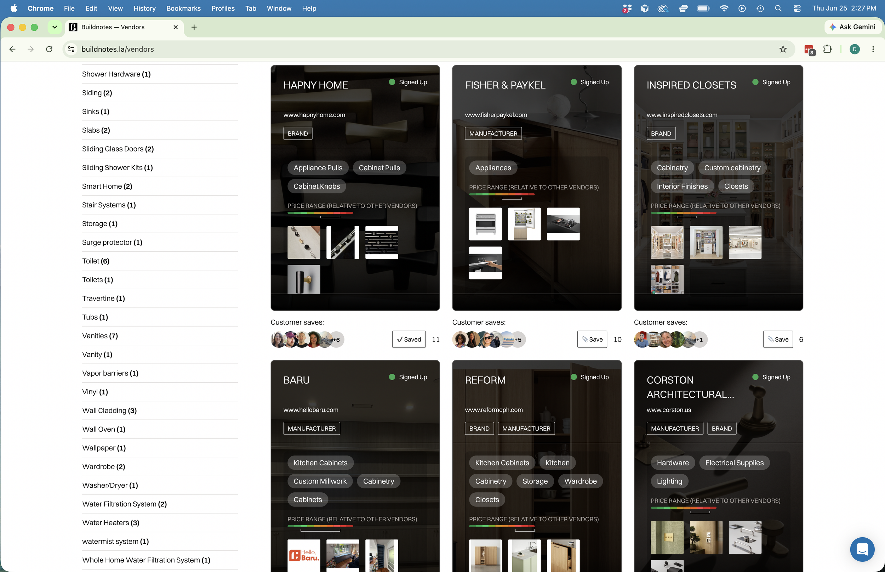Unsave Hapny Home via Saved button

(x=409, y=339)
